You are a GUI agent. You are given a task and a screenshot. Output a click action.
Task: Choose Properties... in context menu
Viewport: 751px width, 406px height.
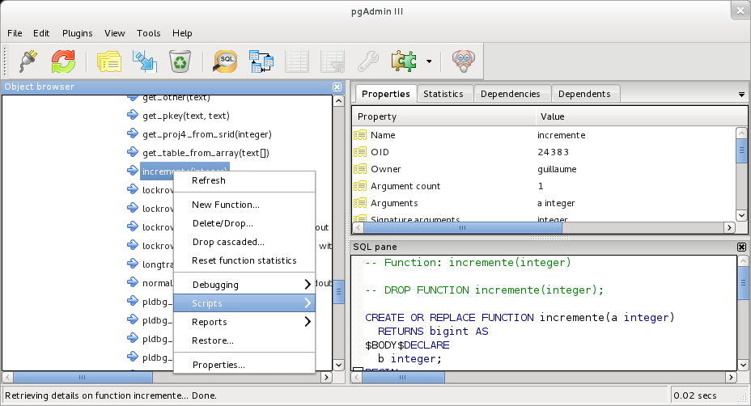(244, 364)
